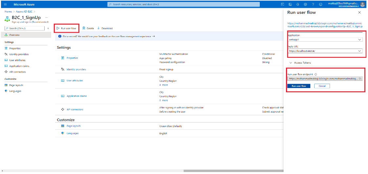The height and width of the screenshot is (174, 368).
Task: Open the portal settings gear
Action: coord(305,5)
